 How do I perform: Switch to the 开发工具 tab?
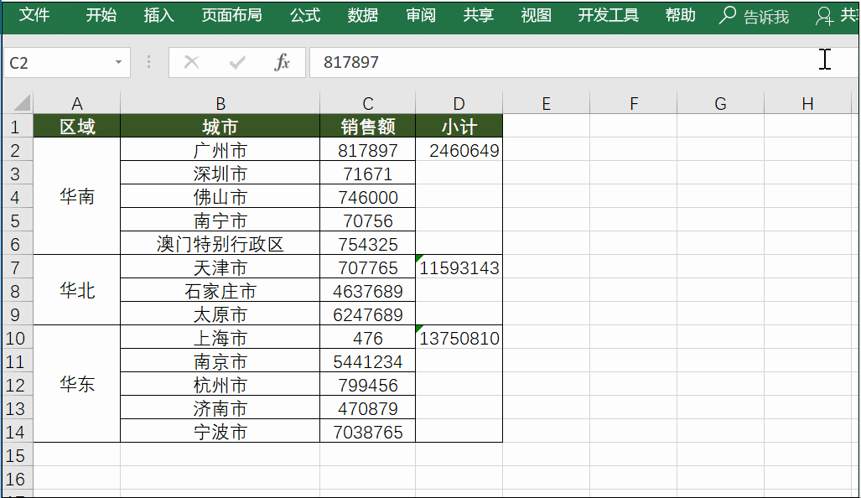(x=608, y=15)
